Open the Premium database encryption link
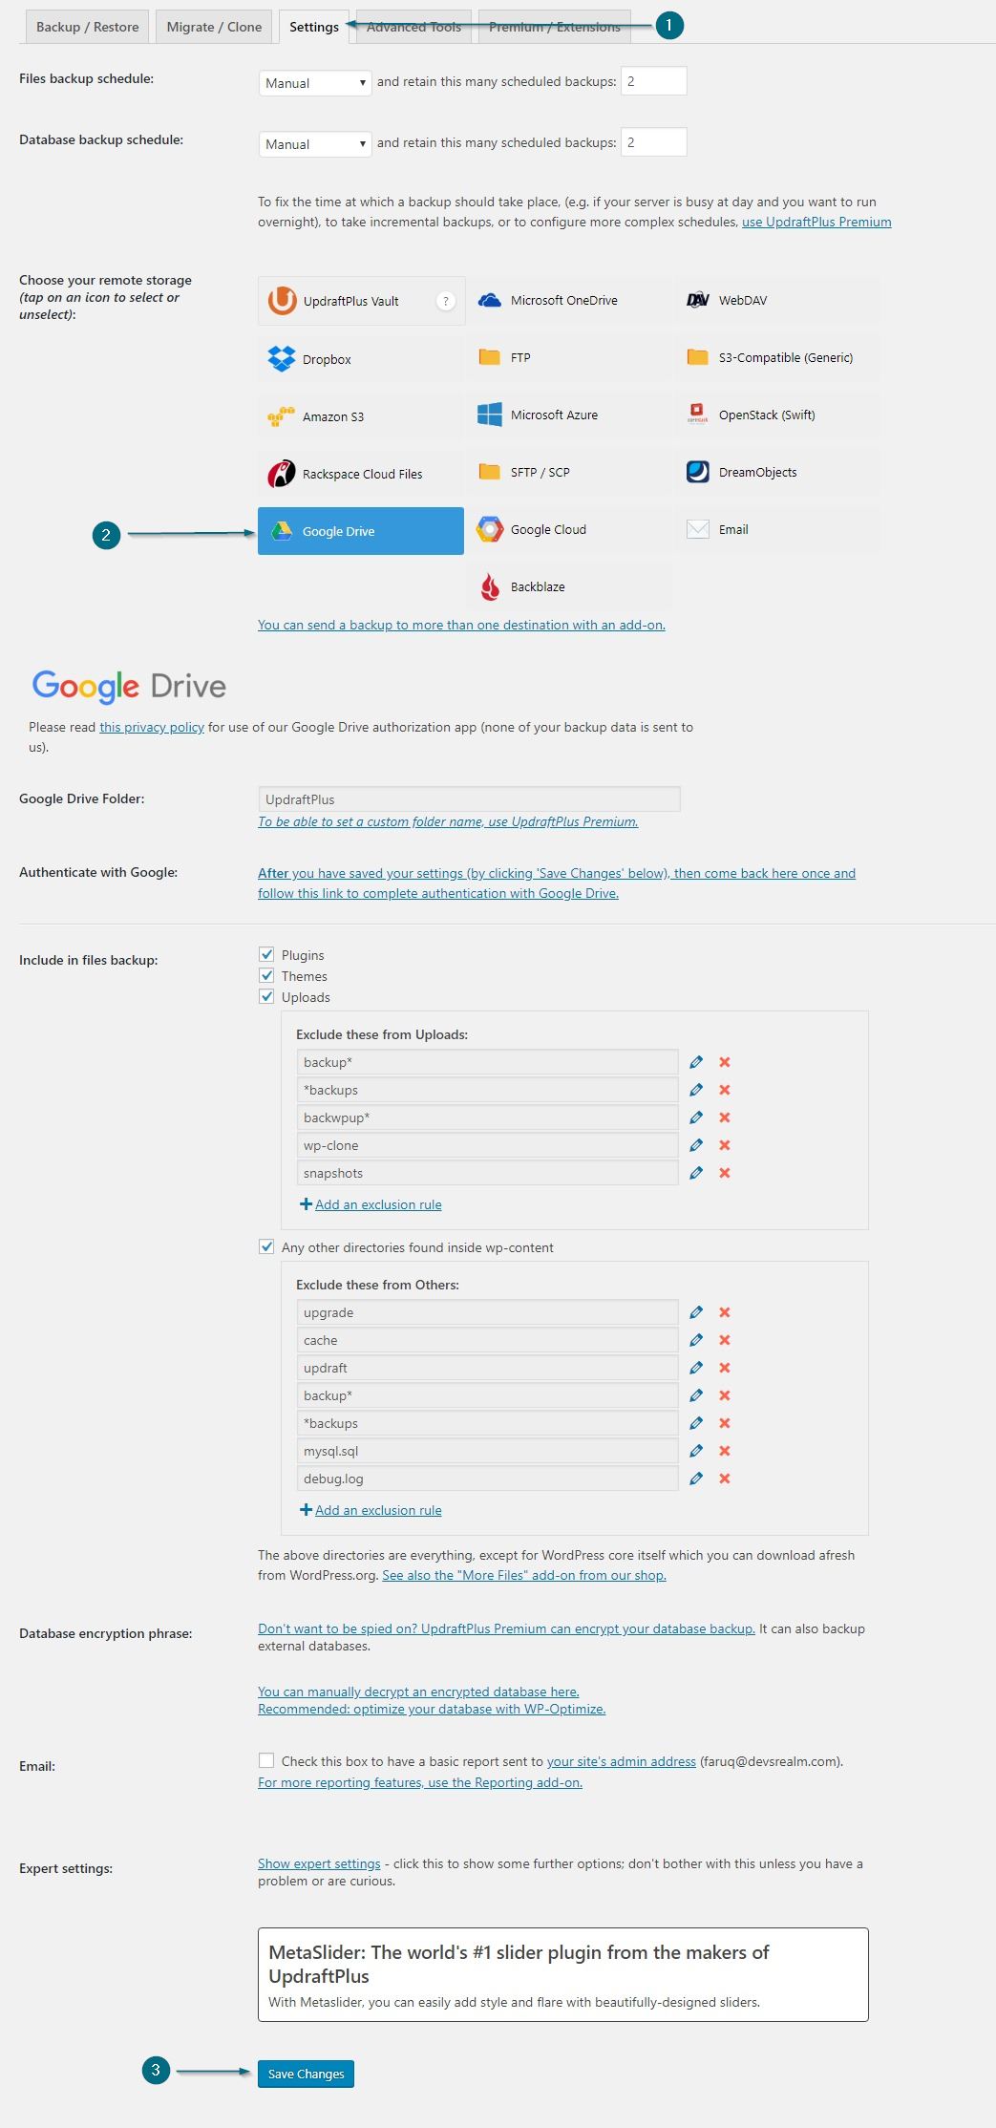Viewport: 996px width, 2128px height. click(506, 1628)
